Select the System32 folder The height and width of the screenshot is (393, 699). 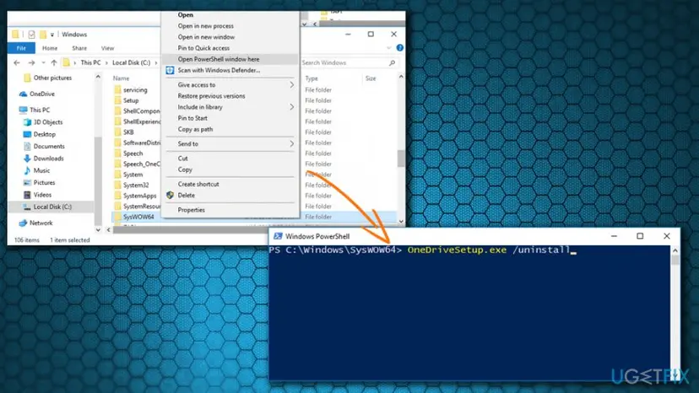tap(136, 186)
